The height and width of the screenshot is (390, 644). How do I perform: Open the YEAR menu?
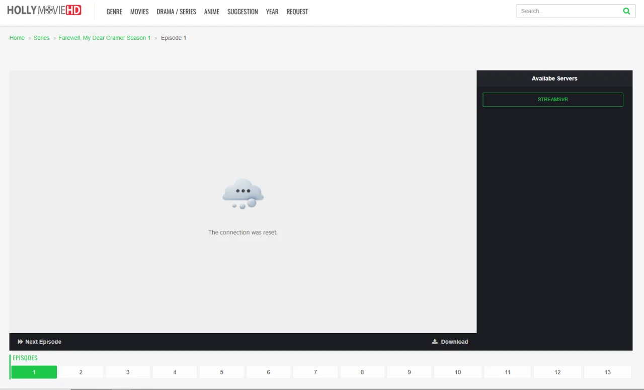tap(272, 12)
